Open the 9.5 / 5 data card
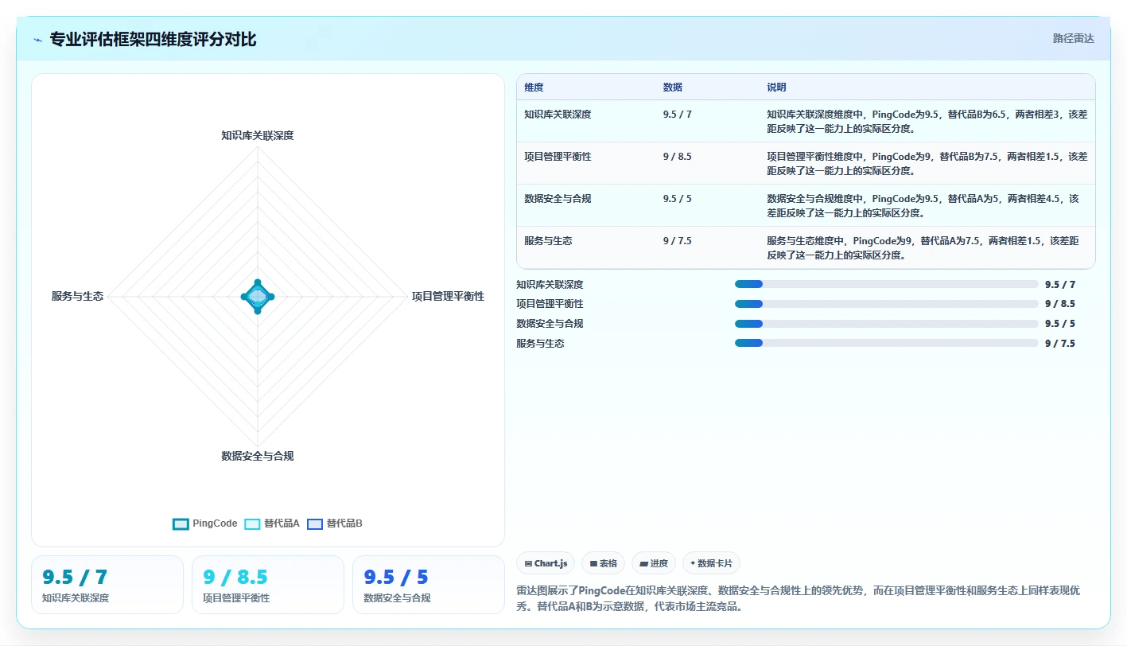The image size is (1127, 646). tap(429, 585)
